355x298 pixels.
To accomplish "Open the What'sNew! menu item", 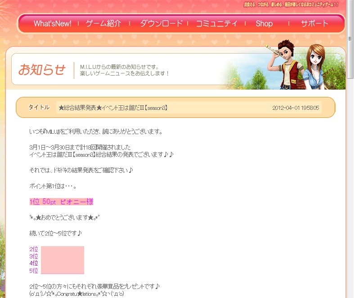I will (x=52, y=23).
